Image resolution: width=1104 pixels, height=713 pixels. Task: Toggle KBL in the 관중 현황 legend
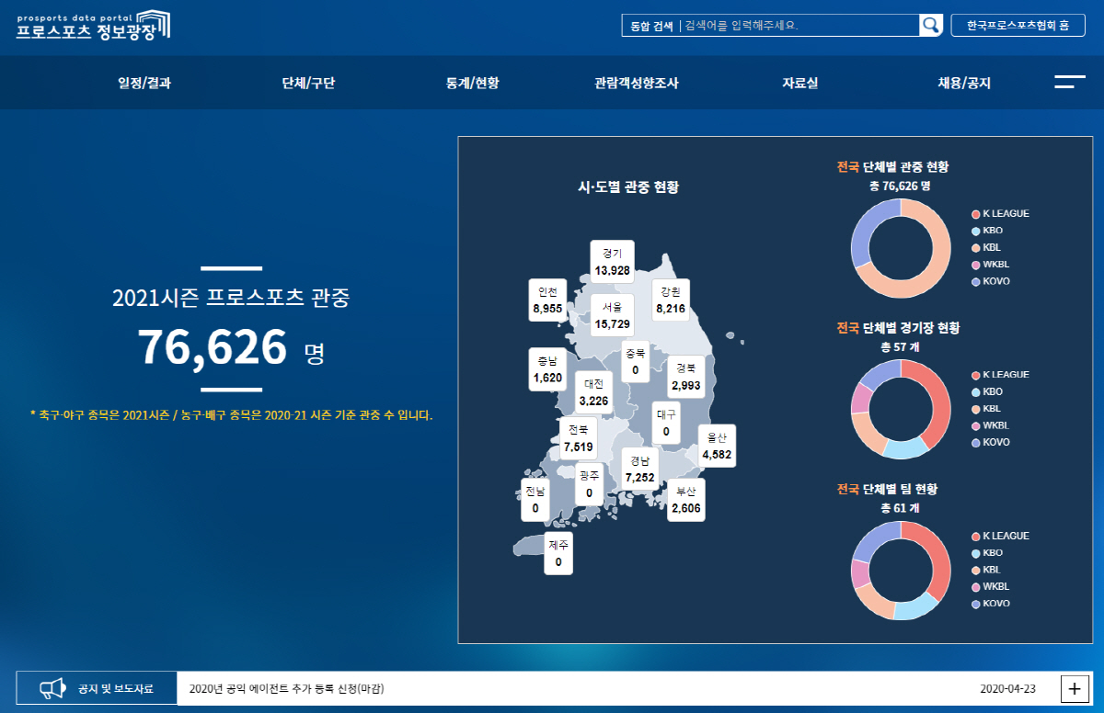pos(986,247)
